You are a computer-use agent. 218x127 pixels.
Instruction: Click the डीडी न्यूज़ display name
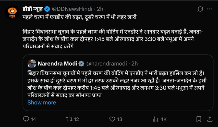(x=32, y=9)
